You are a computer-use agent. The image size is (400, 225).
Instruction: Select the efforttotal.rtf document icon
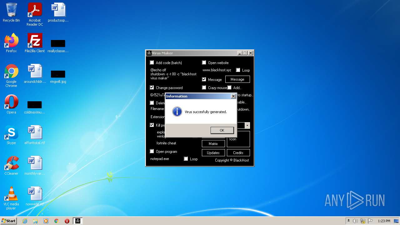35,135
